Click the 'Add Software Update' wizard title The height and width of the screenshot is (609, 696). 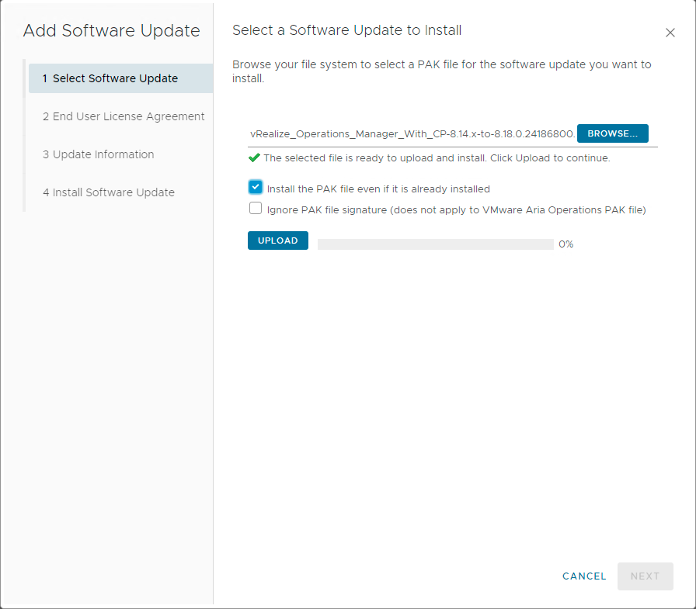tap(111, 30)
